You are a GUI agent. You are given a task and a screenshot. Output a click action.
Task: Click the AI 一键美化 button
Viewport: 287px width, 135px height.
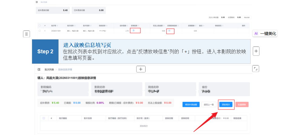tap(265, 33)
